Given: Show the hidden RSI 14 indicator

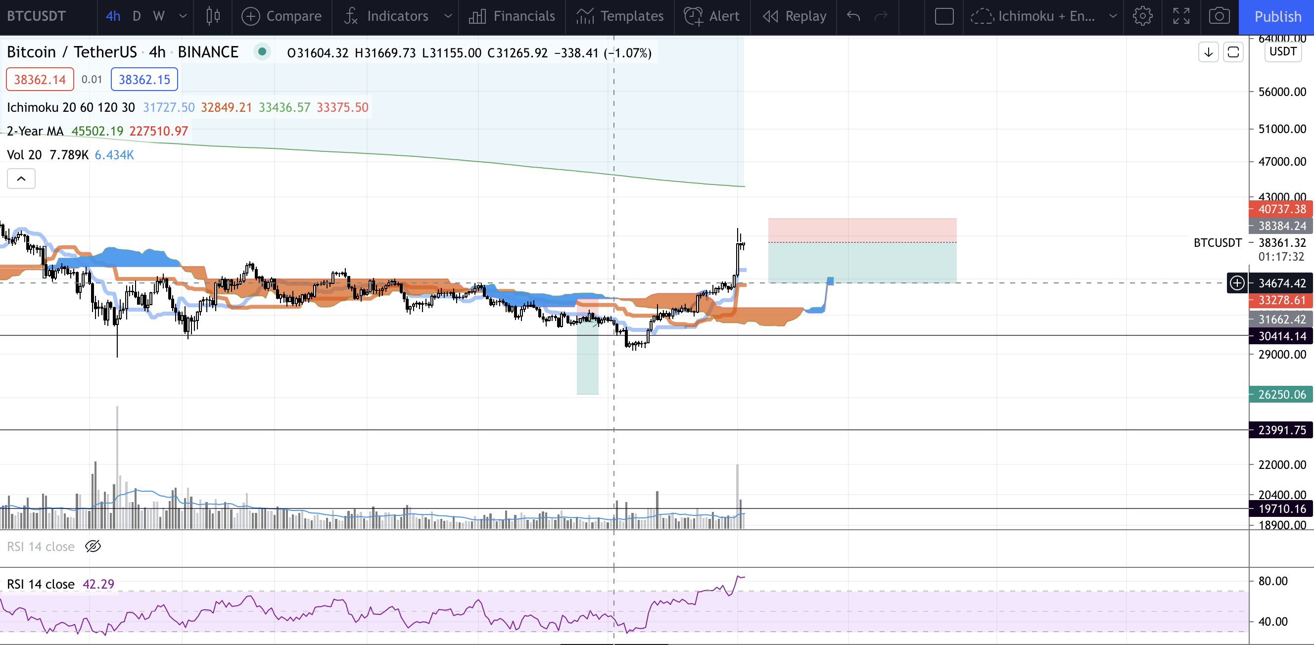Looking at the screenshot, I should coord(93,547).
